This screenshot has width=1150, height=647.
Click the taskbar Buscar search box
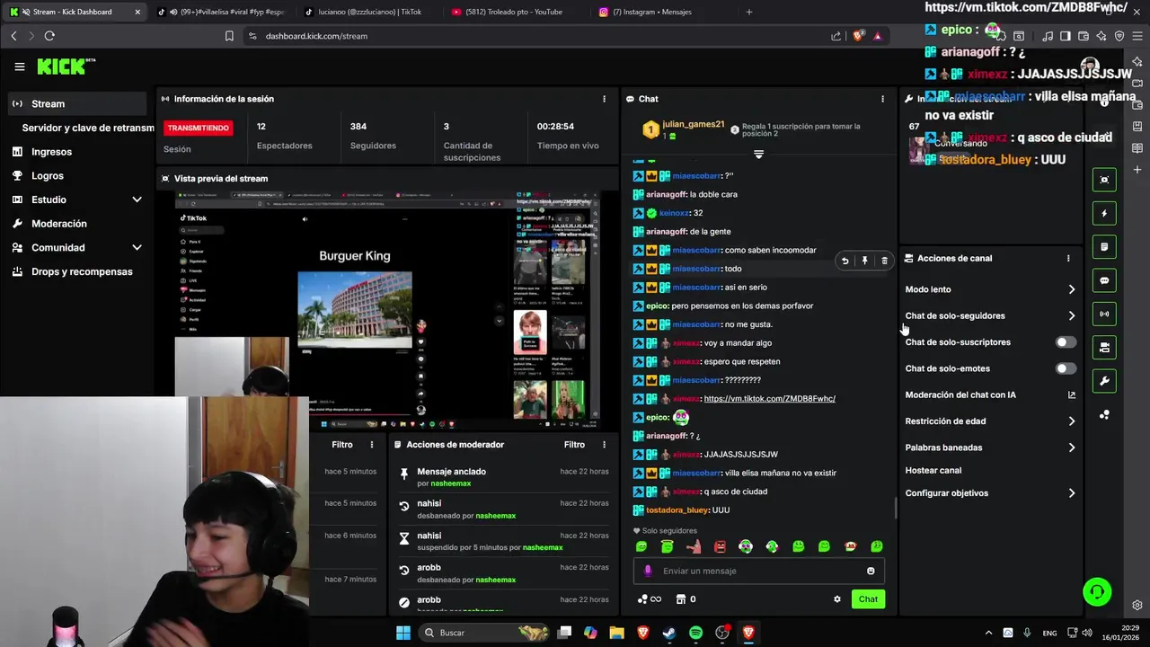(485, 633)
